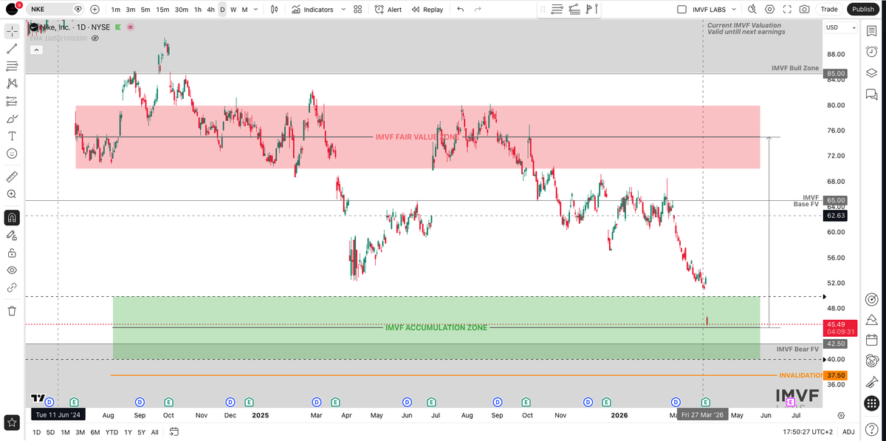Enter fullscreen chart mode

pos(787,10)
